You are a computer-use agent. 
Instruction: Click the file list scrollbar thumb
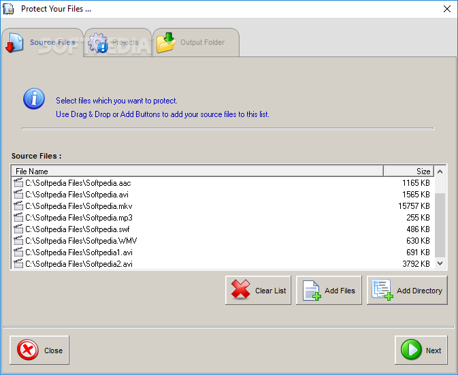(x=440, y=225)
